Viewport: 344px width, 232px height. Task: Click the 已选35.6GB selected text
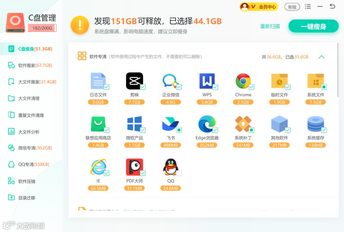297,57
